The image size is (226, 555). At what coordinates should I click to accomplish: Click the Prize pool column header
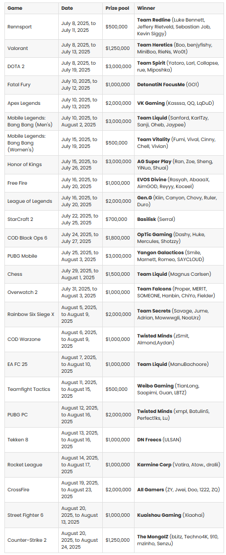117,8
